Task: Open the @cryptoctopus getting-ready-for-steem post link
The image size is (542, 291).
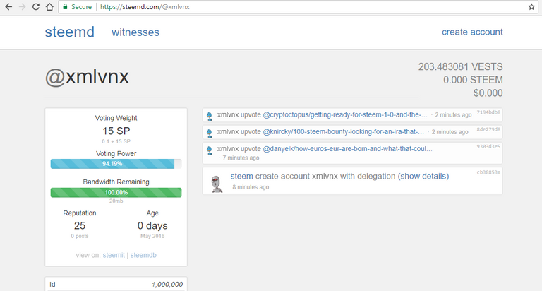Action: 345,114
